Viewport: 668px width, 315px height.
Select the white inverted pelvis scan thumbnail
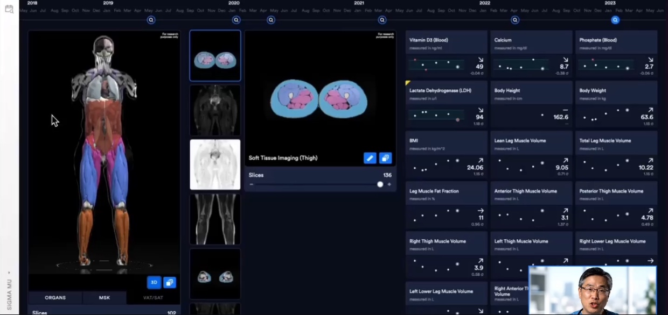tap(215, 164)
